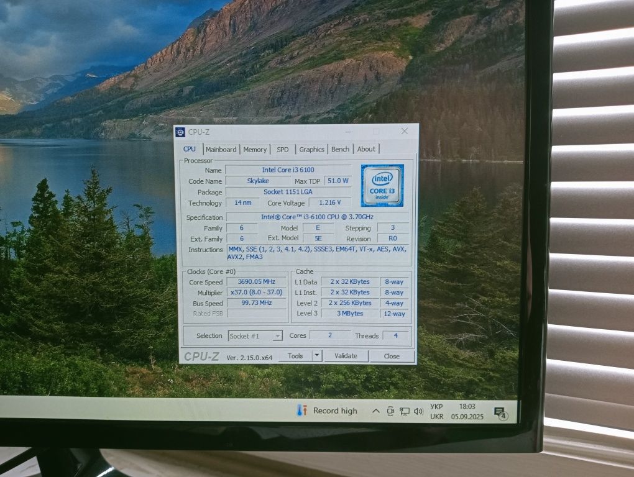Show hidden system tray icons chevron
The image size is (634, 477).
pyautogui.click(x=375, y=411)
